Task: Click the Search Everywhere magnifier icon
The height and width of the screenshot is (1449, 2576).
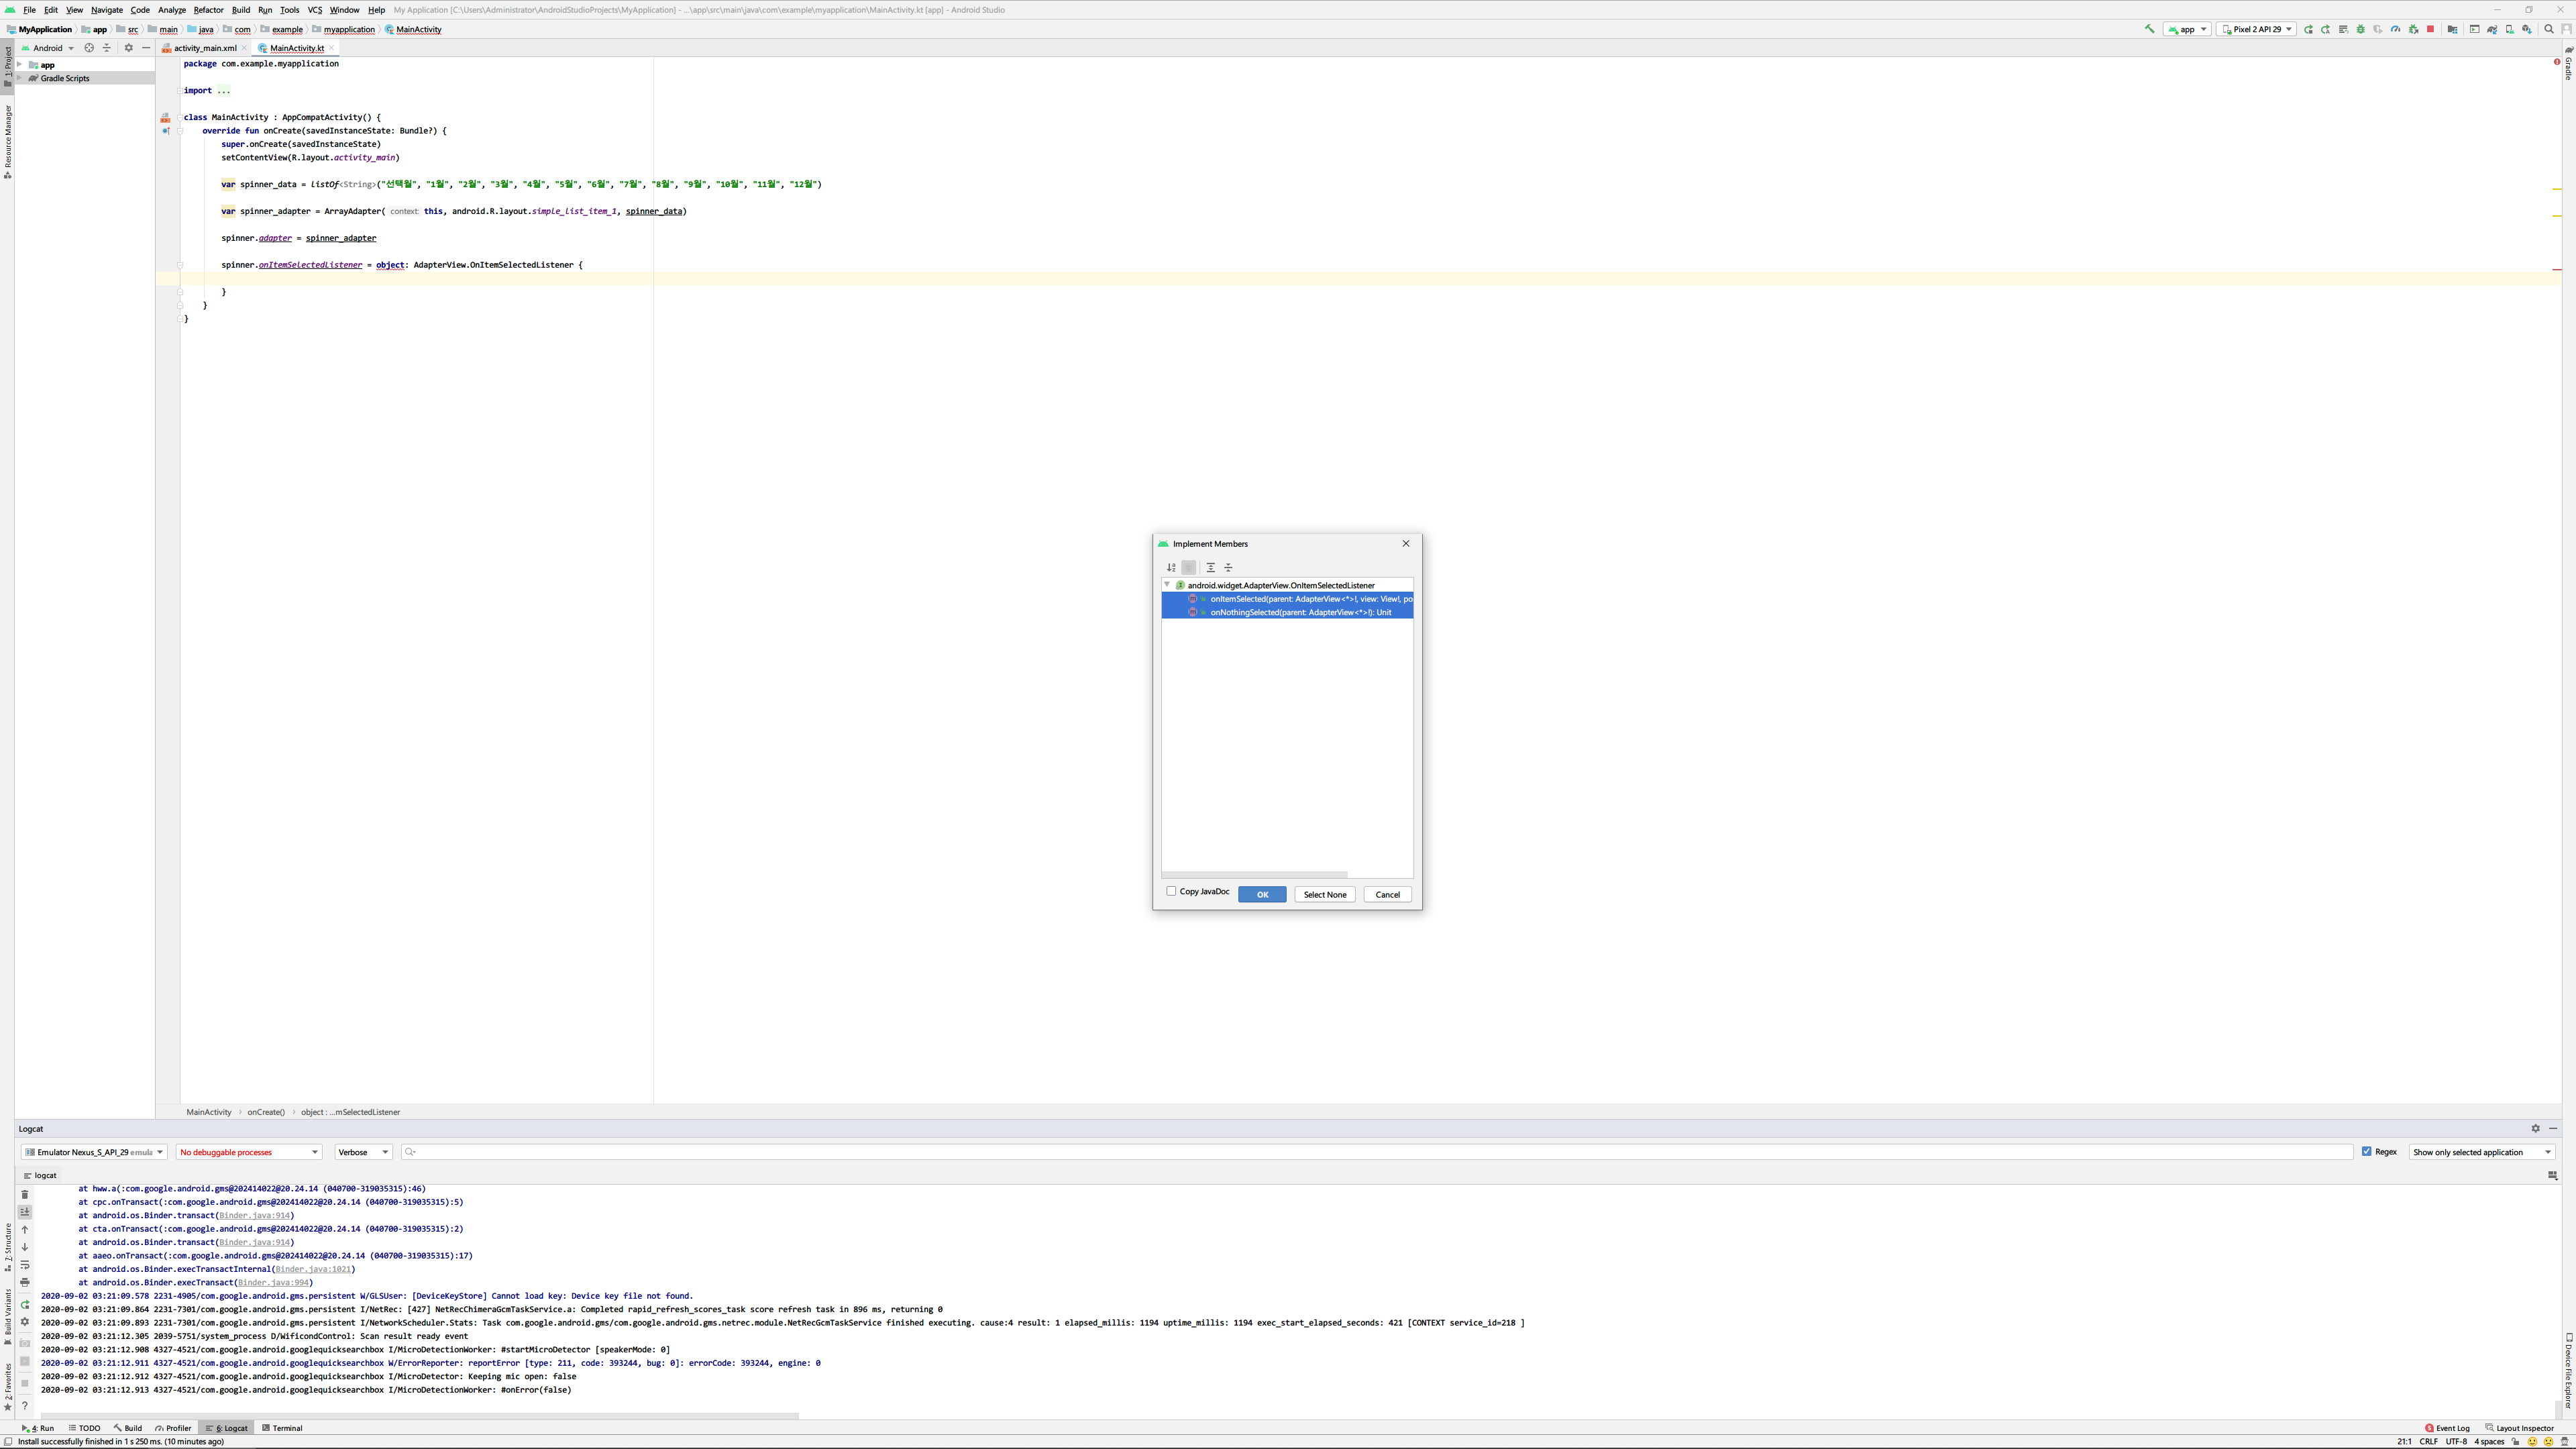Action: click(x=2549, y=30)
